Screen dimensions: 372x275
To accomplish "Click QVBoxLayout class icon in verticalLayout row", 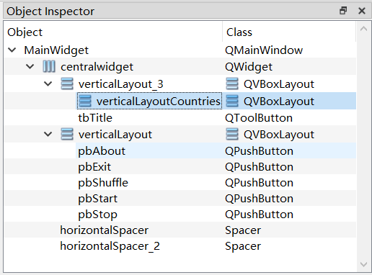I will coord(232,134).
